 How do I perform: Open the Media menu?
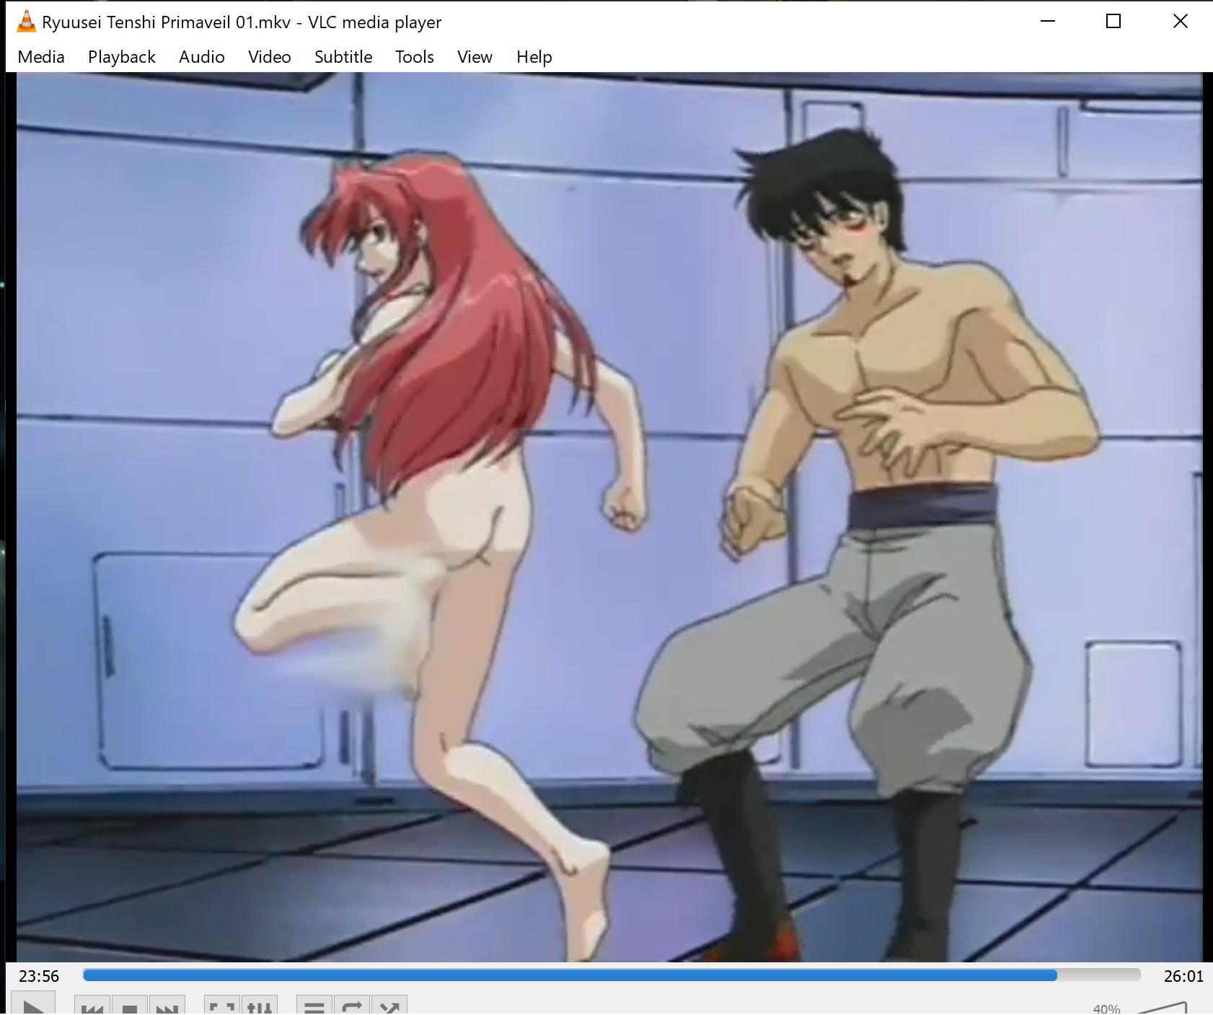point(41,57)
